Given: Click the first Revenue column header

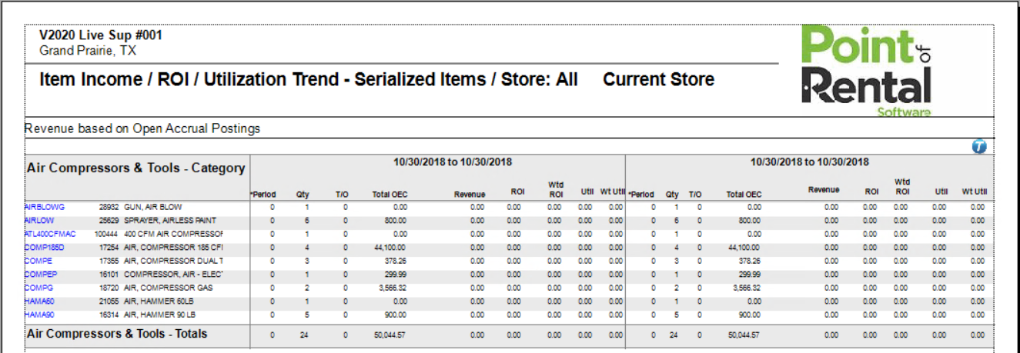Looking at the screenshot, I should click(x=470, y=195).
